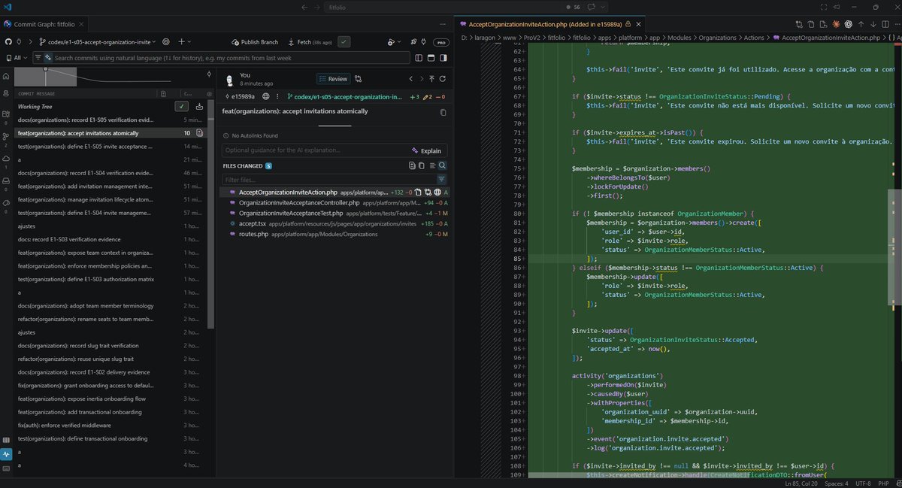The image size is (902, 488).
Task: Click file-with-arrow icon in Files Changed header
Action: tap(411, 165)
